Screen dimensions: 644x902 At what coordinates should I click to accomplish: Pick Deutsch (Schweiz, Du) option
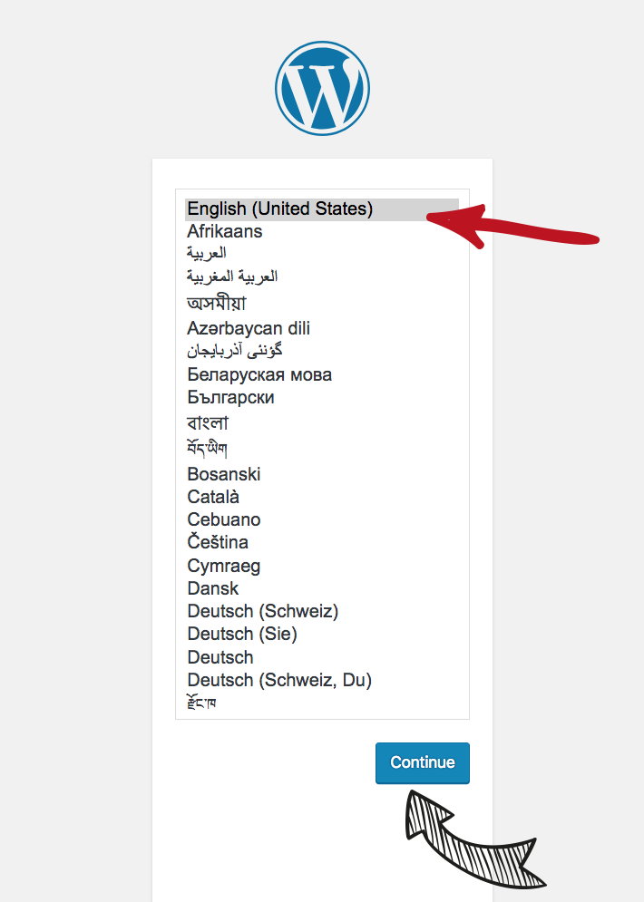(279, 680)
